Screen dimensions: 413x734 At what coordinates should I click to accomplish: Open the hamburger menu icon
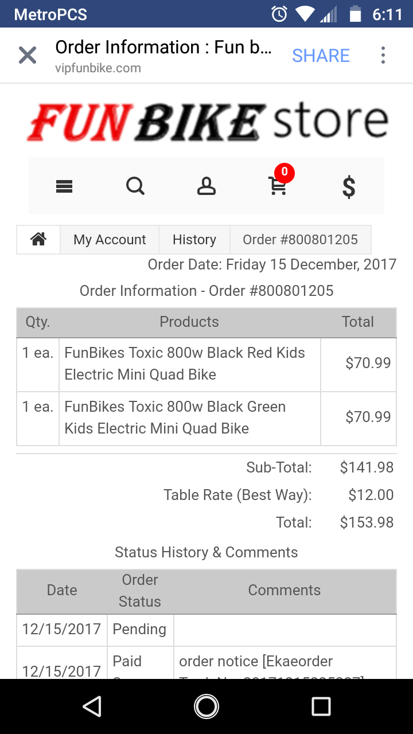(x=64, y=186)
